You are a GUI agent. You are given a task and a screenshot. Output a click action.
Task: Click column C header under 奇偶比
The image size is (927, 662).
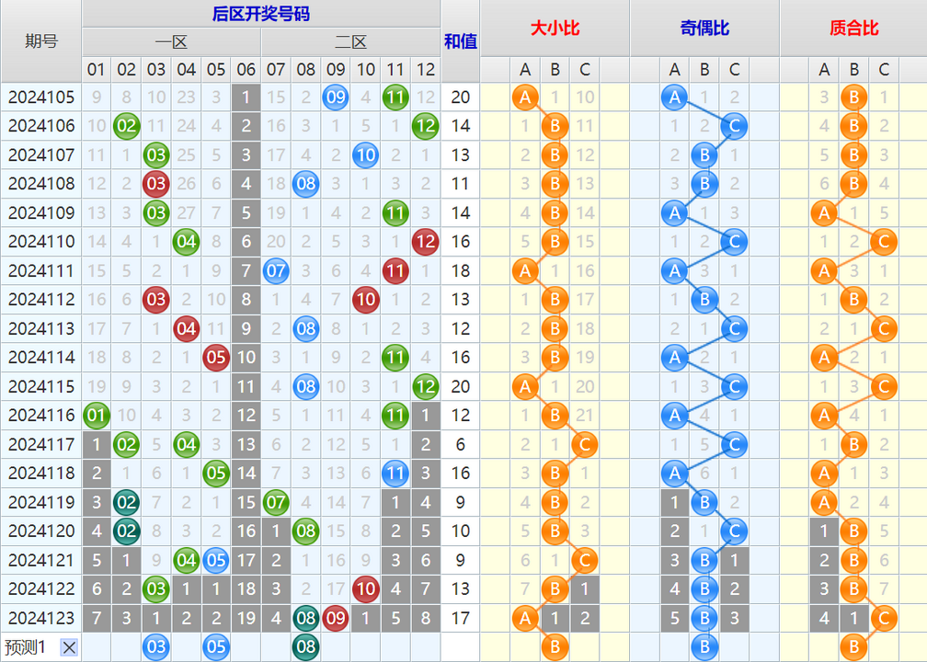point(734,70)
